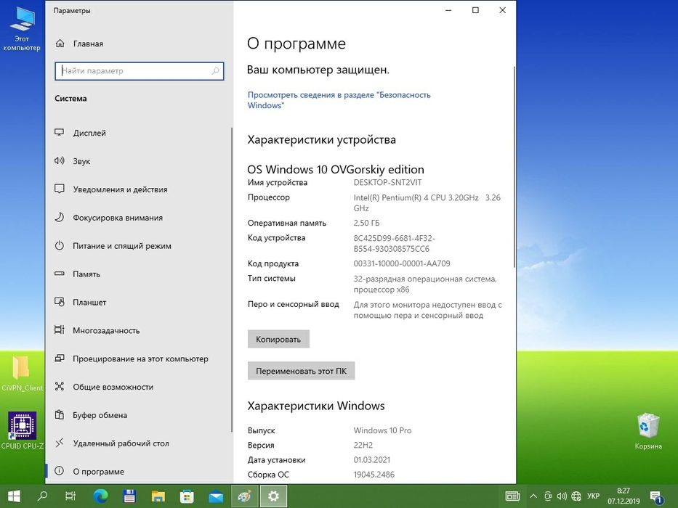678x508 pixels.
Task: Open Безопасность Windows details link
Action: point(339,100)
